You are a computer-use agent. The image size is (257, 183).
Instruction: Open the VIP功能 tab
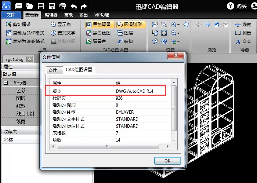point(102,15)
